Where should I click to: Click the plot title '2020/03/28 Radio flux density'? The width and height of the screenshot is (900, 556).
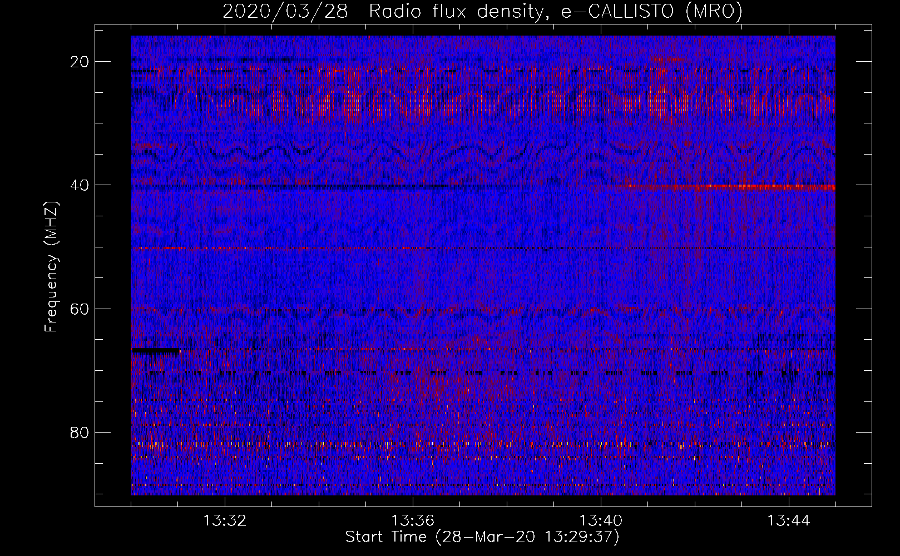(x=482, y=12)
